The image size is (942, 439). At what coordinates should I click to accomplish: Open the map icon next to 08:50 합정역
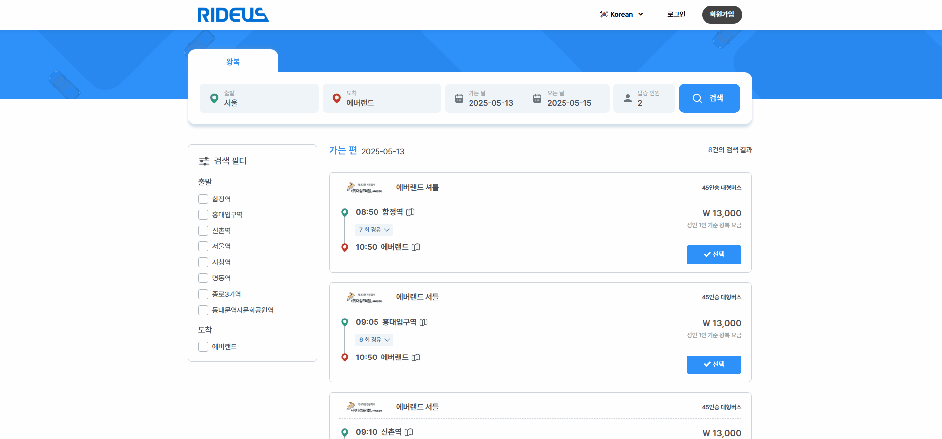tap(410, 212)
